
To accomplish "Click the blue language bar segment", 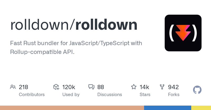I will (167, 108).
